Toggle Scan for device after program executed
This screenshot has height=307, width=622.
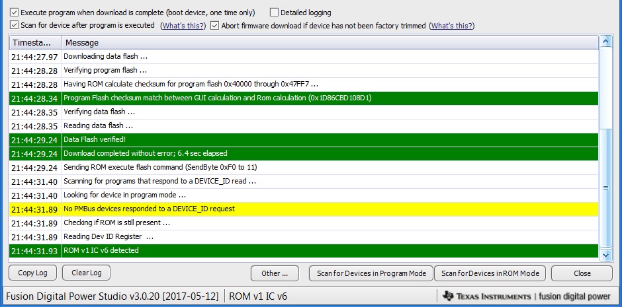click(15, 25)
